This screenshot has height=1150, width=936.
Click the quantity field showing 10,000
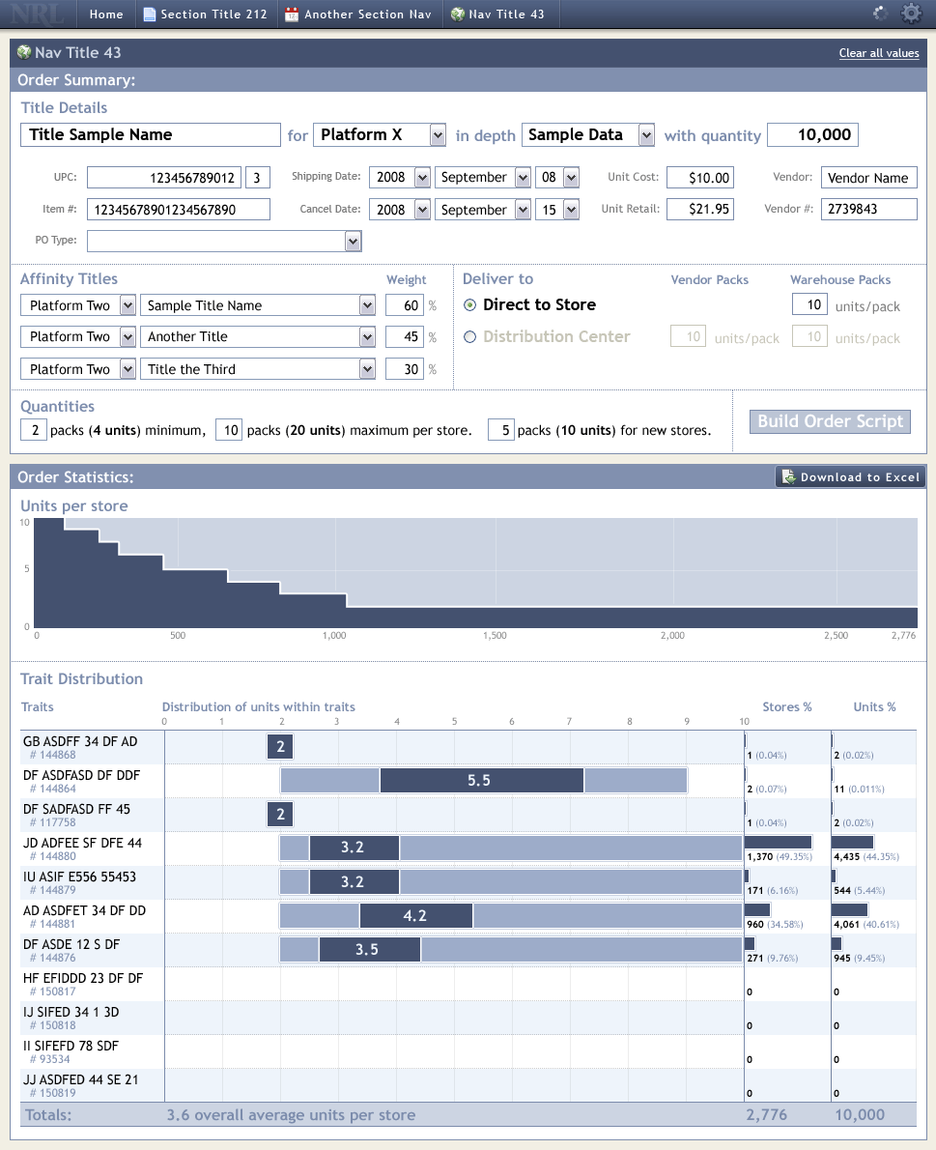point(812,135)
